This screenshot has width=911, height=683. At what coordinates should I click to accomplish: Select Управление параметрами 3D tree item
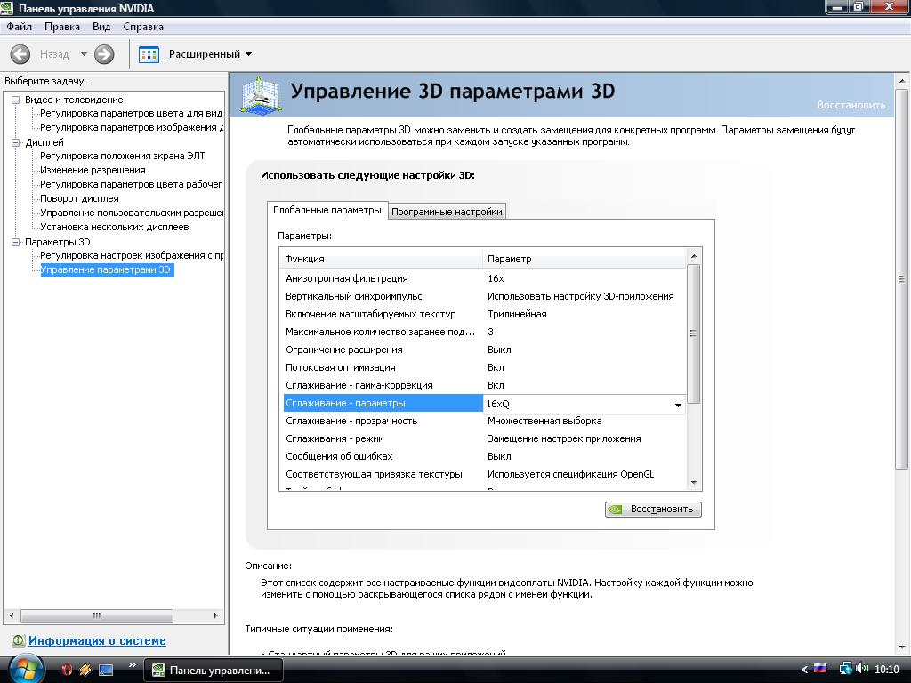coord(106,269)
